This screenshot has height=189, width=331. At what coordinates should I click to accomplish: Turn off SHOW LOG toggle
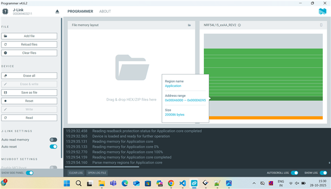click(x=323, y=173)
